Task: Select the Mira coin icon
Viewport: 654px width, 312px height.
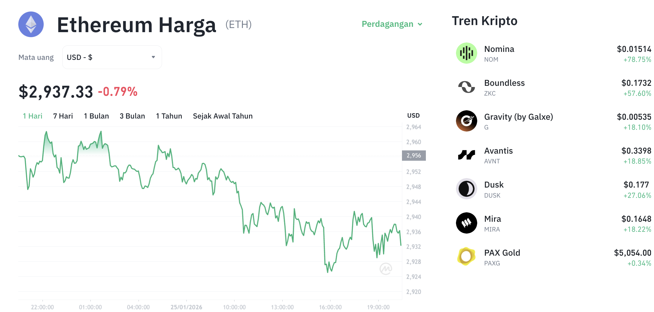Action: tap(467, 223)
